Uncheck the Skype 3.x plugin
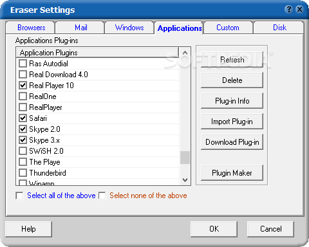This screenshot has height=247, width=309. [23, 140]
